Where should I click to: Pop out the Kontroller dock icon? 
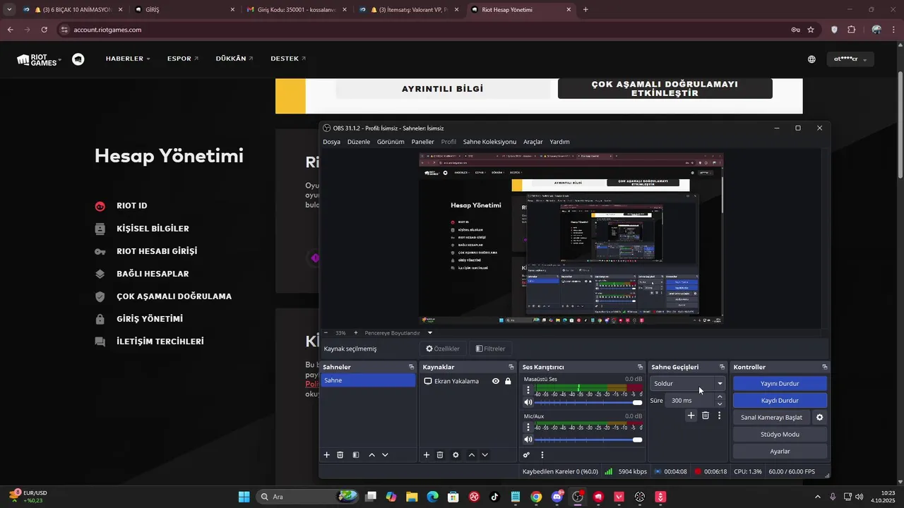824,367
